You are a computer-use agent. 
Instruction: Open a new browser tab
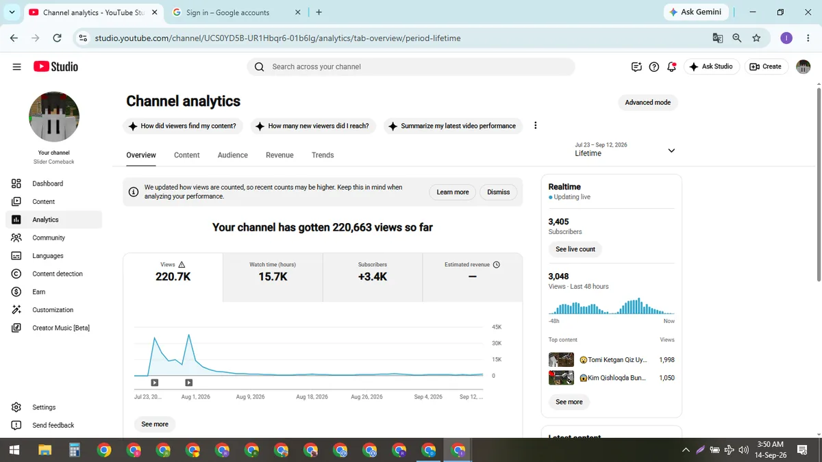click(319, 12)
